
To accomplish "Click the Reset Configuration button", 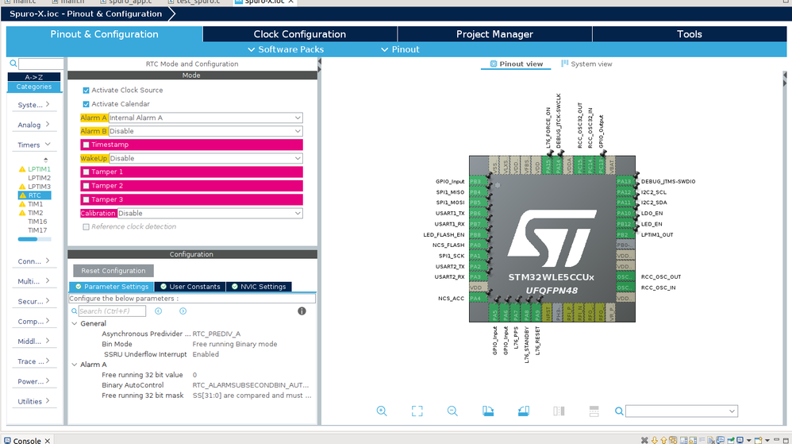I will click(113, 271).
